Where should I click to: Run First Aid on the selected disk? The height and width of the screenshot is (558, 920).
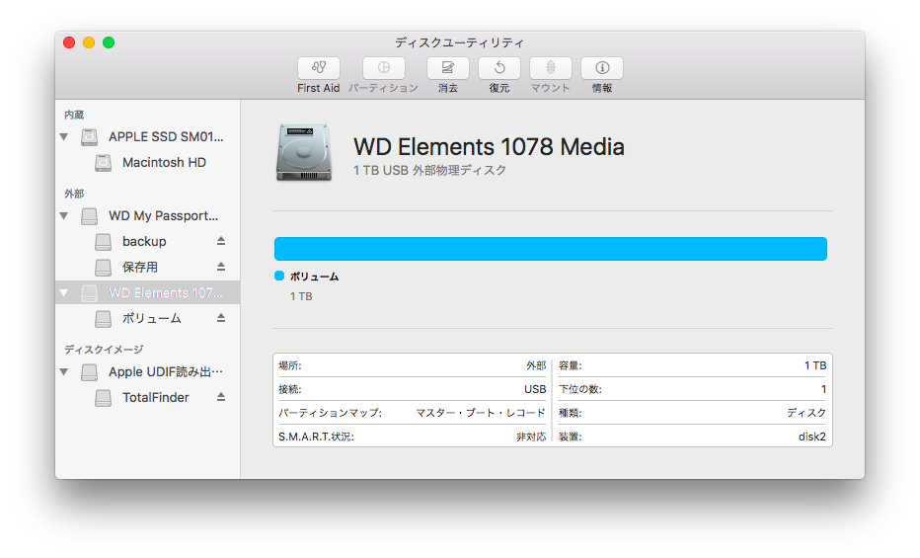(x=319, y=68)
